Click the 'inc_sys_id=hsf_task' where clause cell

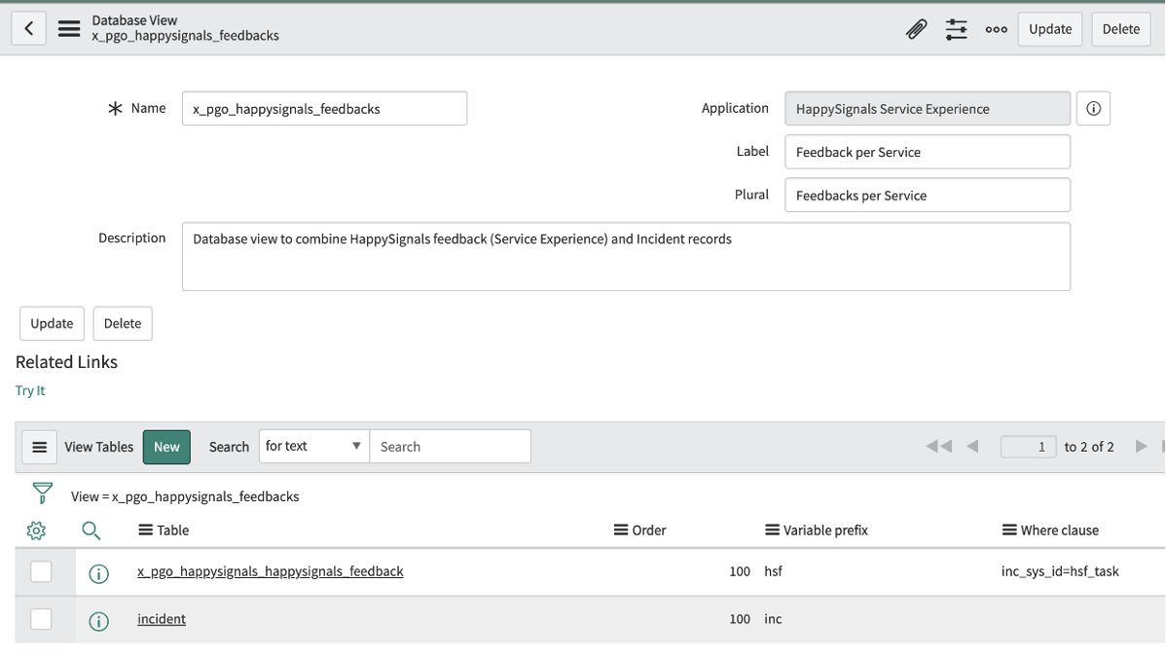pyautogui.click(x=1060, y=571)
